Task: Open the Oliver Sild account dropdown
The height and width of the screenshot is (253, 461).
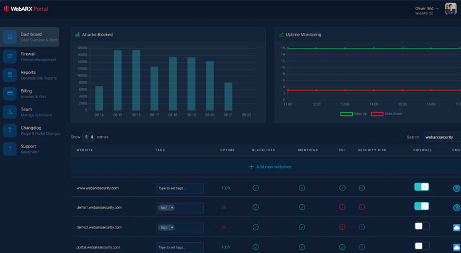Action: coord(427,10)
